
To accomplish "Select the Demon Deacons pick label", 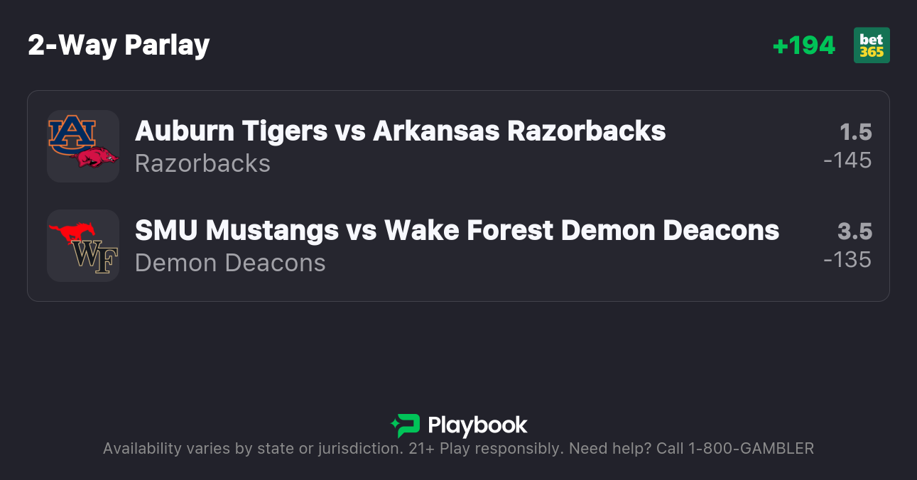I will (230, 263).
